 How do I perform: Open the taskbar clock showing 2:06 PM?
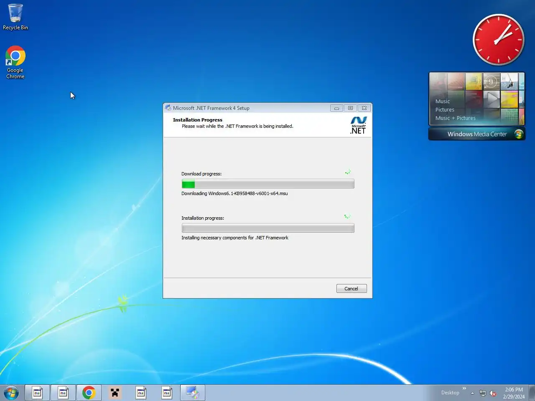[x=514, y=393]
